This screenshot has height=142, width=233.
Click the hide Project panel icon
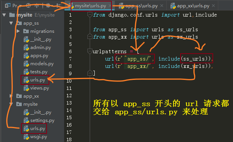pyautogui.click(x=59, y=6)
